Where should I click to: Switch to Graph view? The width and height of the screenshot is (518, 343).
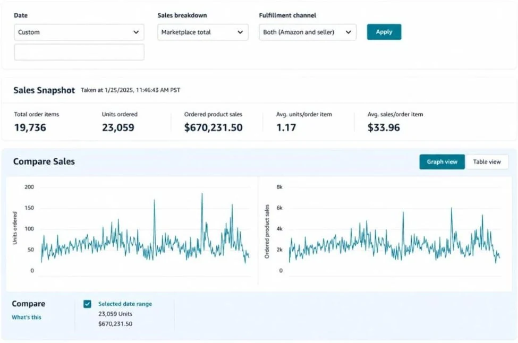442,162
